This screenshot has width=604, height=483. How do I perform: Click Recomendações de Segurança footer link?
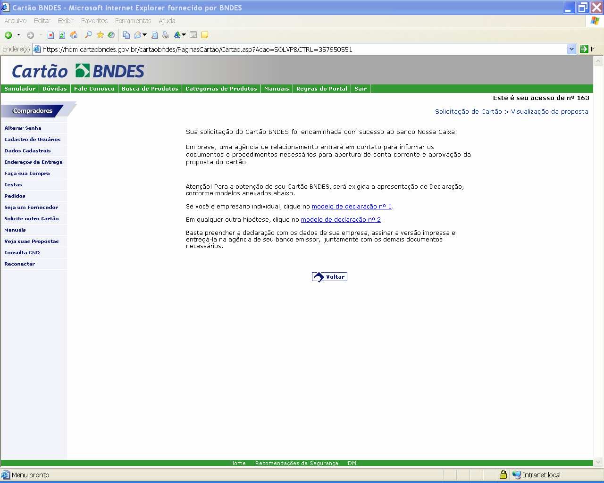point(297,463)
